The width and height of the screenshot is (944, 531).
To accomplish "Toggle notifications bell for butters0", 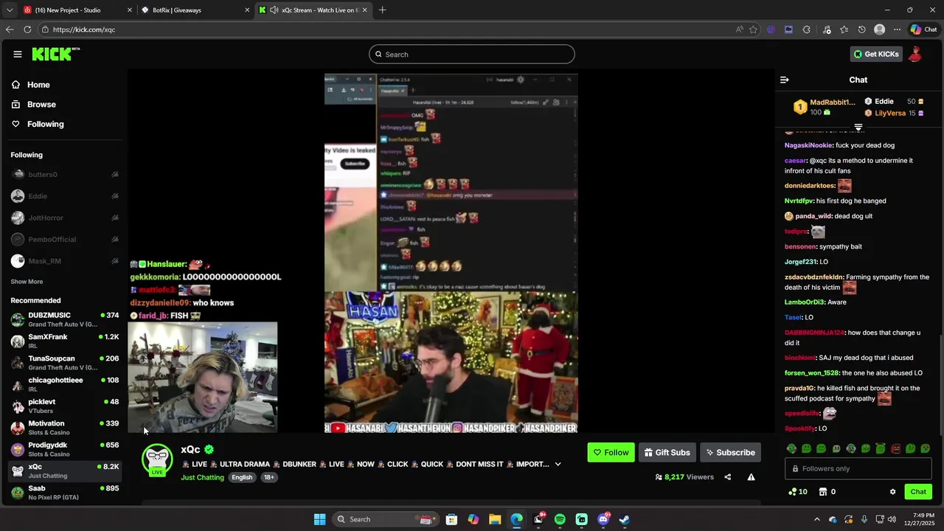I will point(115,175).
